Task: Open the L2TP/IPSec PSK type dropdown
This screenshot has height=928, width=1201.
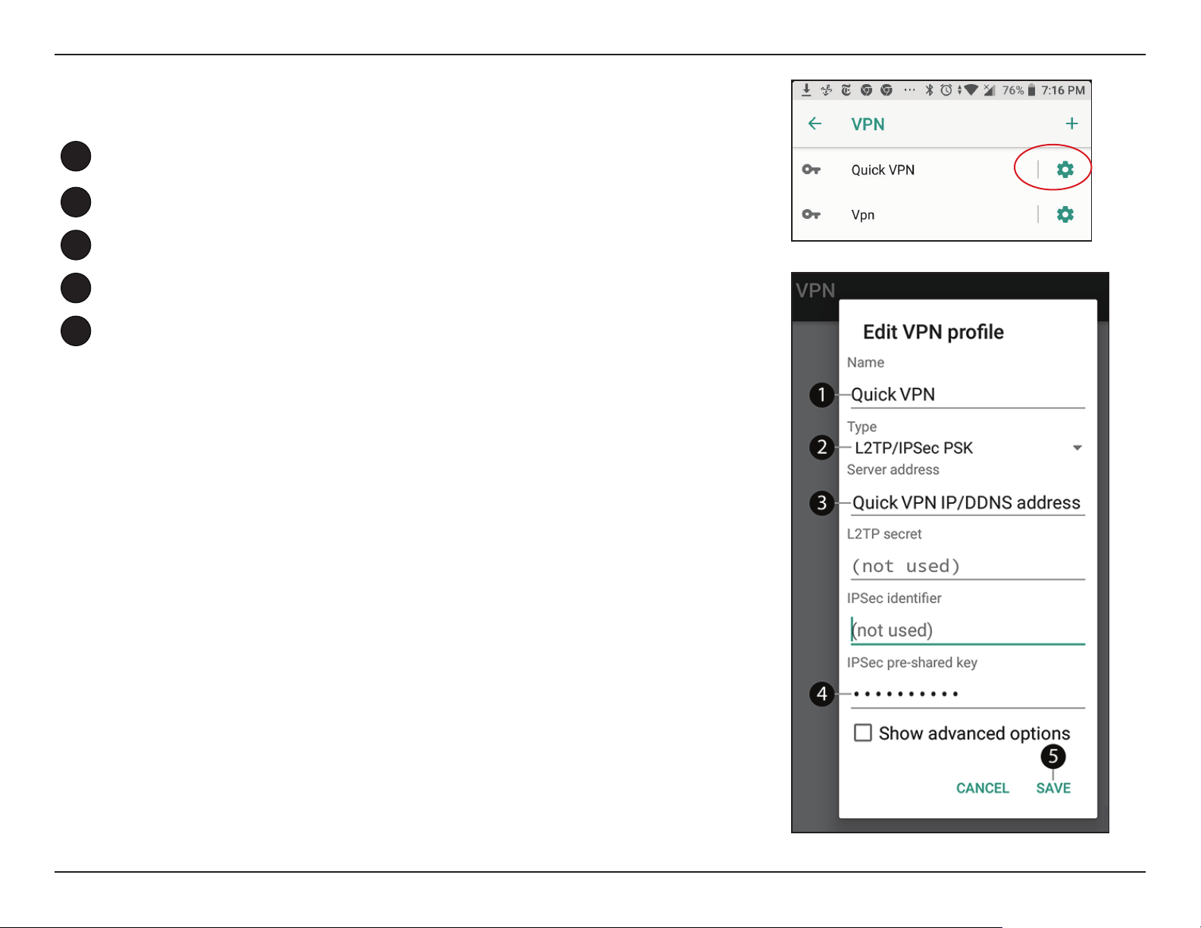Action: pyautogui.click(x=968, y=448)
